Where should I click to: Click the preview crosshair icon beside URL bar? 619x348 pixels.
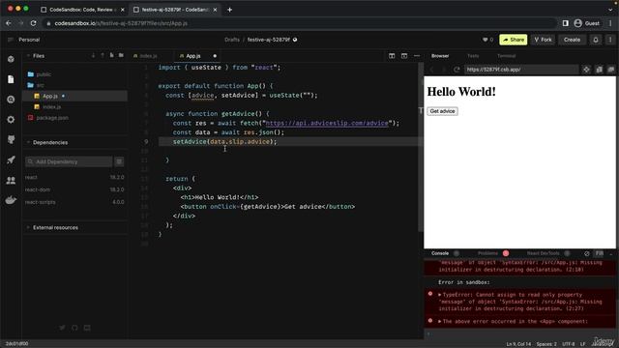586,70
